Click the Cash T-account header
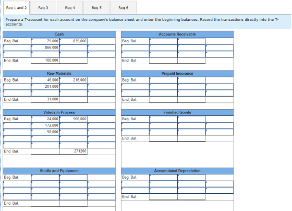 [59, 34]
